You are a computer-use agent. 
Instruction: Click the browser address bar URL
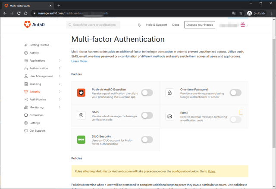coord(73,13)
